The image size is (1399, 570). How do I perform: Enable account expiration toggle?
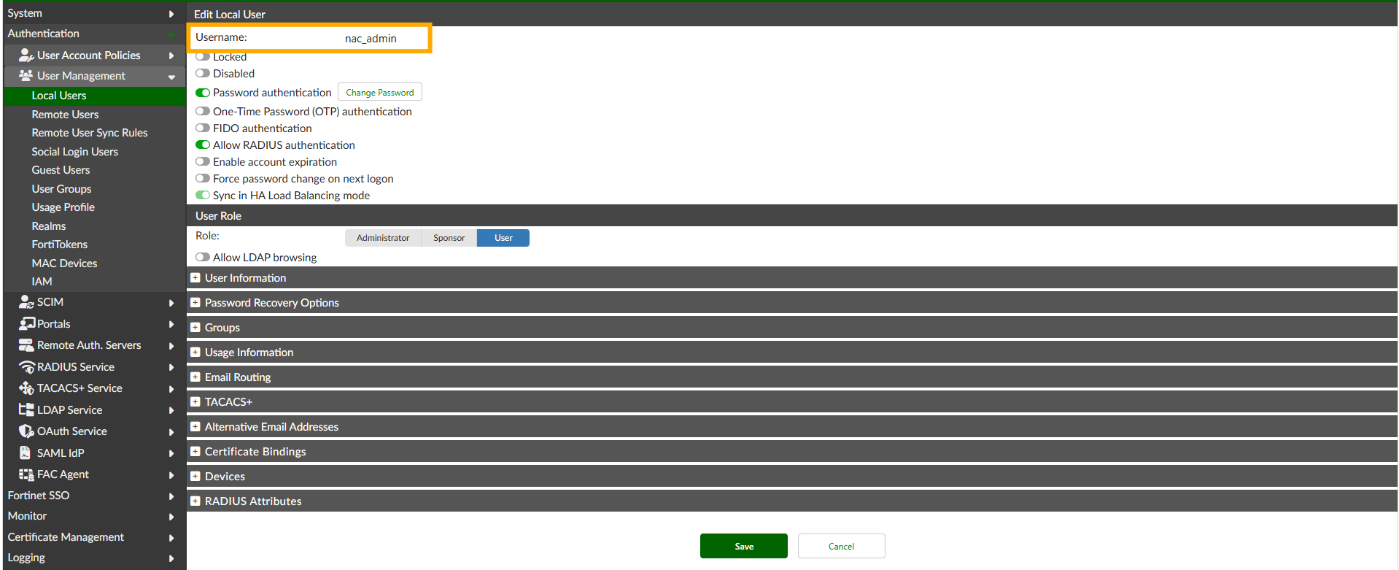[x=203, y=162]
